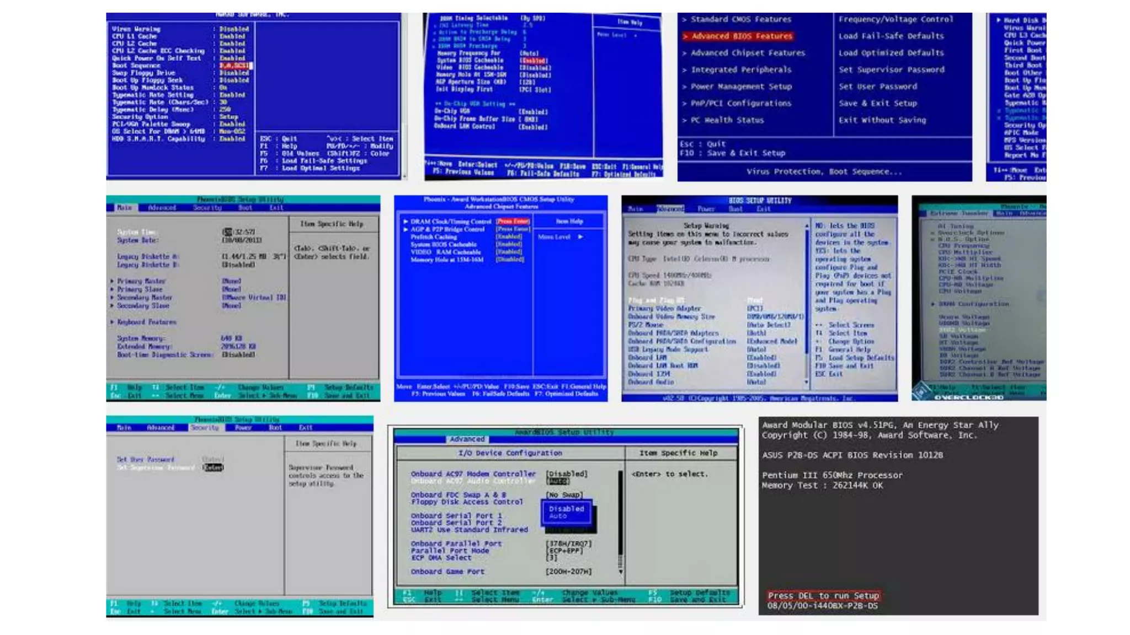
Task: Click the red Press Enter beside DRAM Clock/Timing Control
Action: [513, 222]
